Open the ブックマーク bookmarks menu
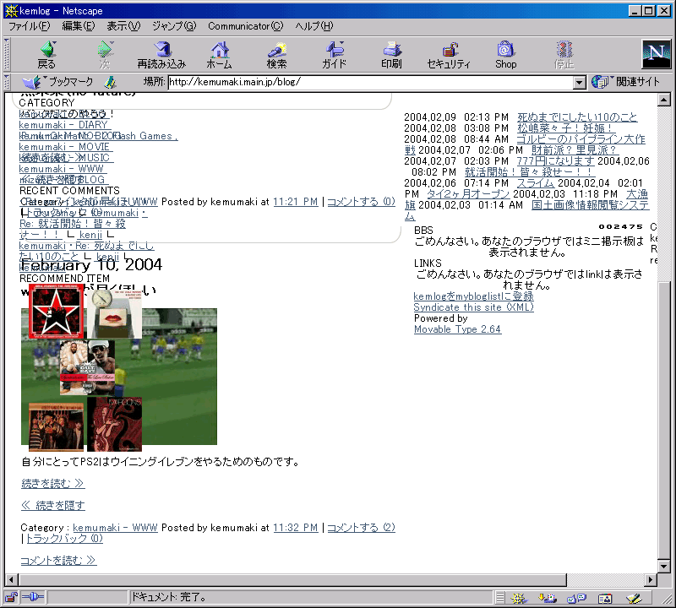Viewport: 676px width, 608px height. pyautogui.click(x=57, y=82)
